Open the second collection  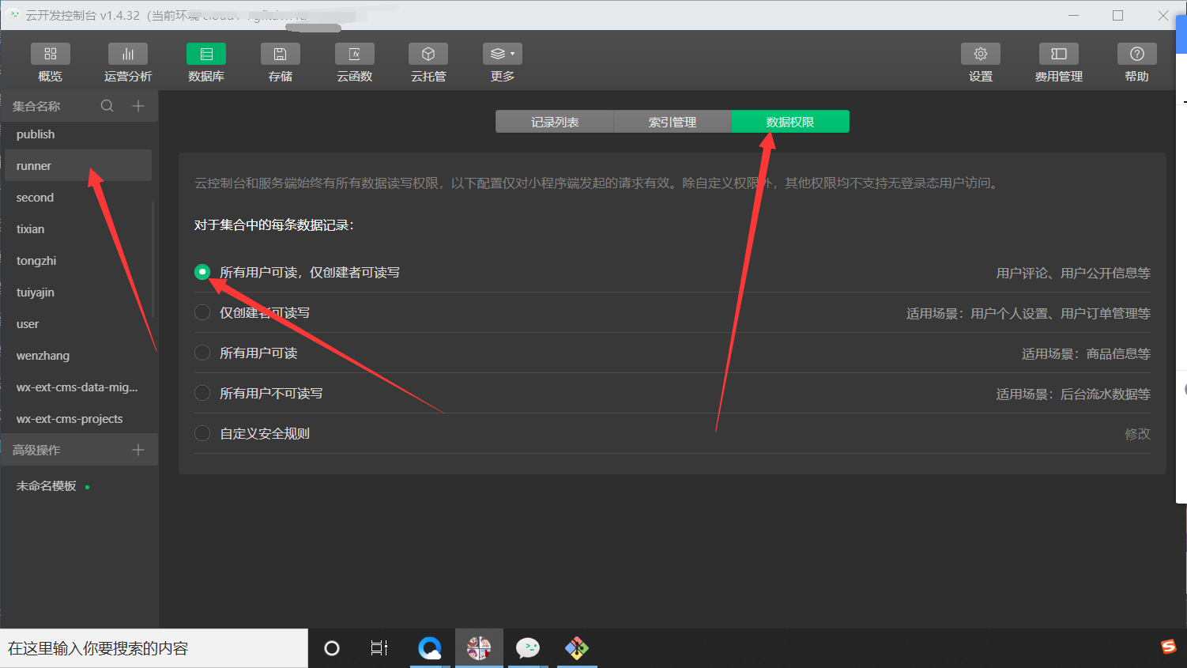point(78,198)
